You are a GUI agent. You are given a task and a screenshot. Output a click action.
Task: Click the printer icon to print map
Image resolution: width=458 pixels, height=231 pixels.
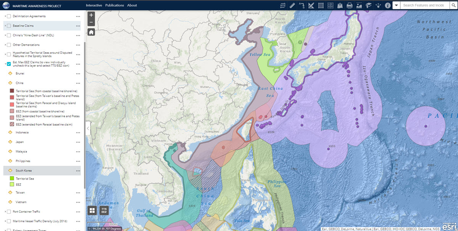coord(349,5)
